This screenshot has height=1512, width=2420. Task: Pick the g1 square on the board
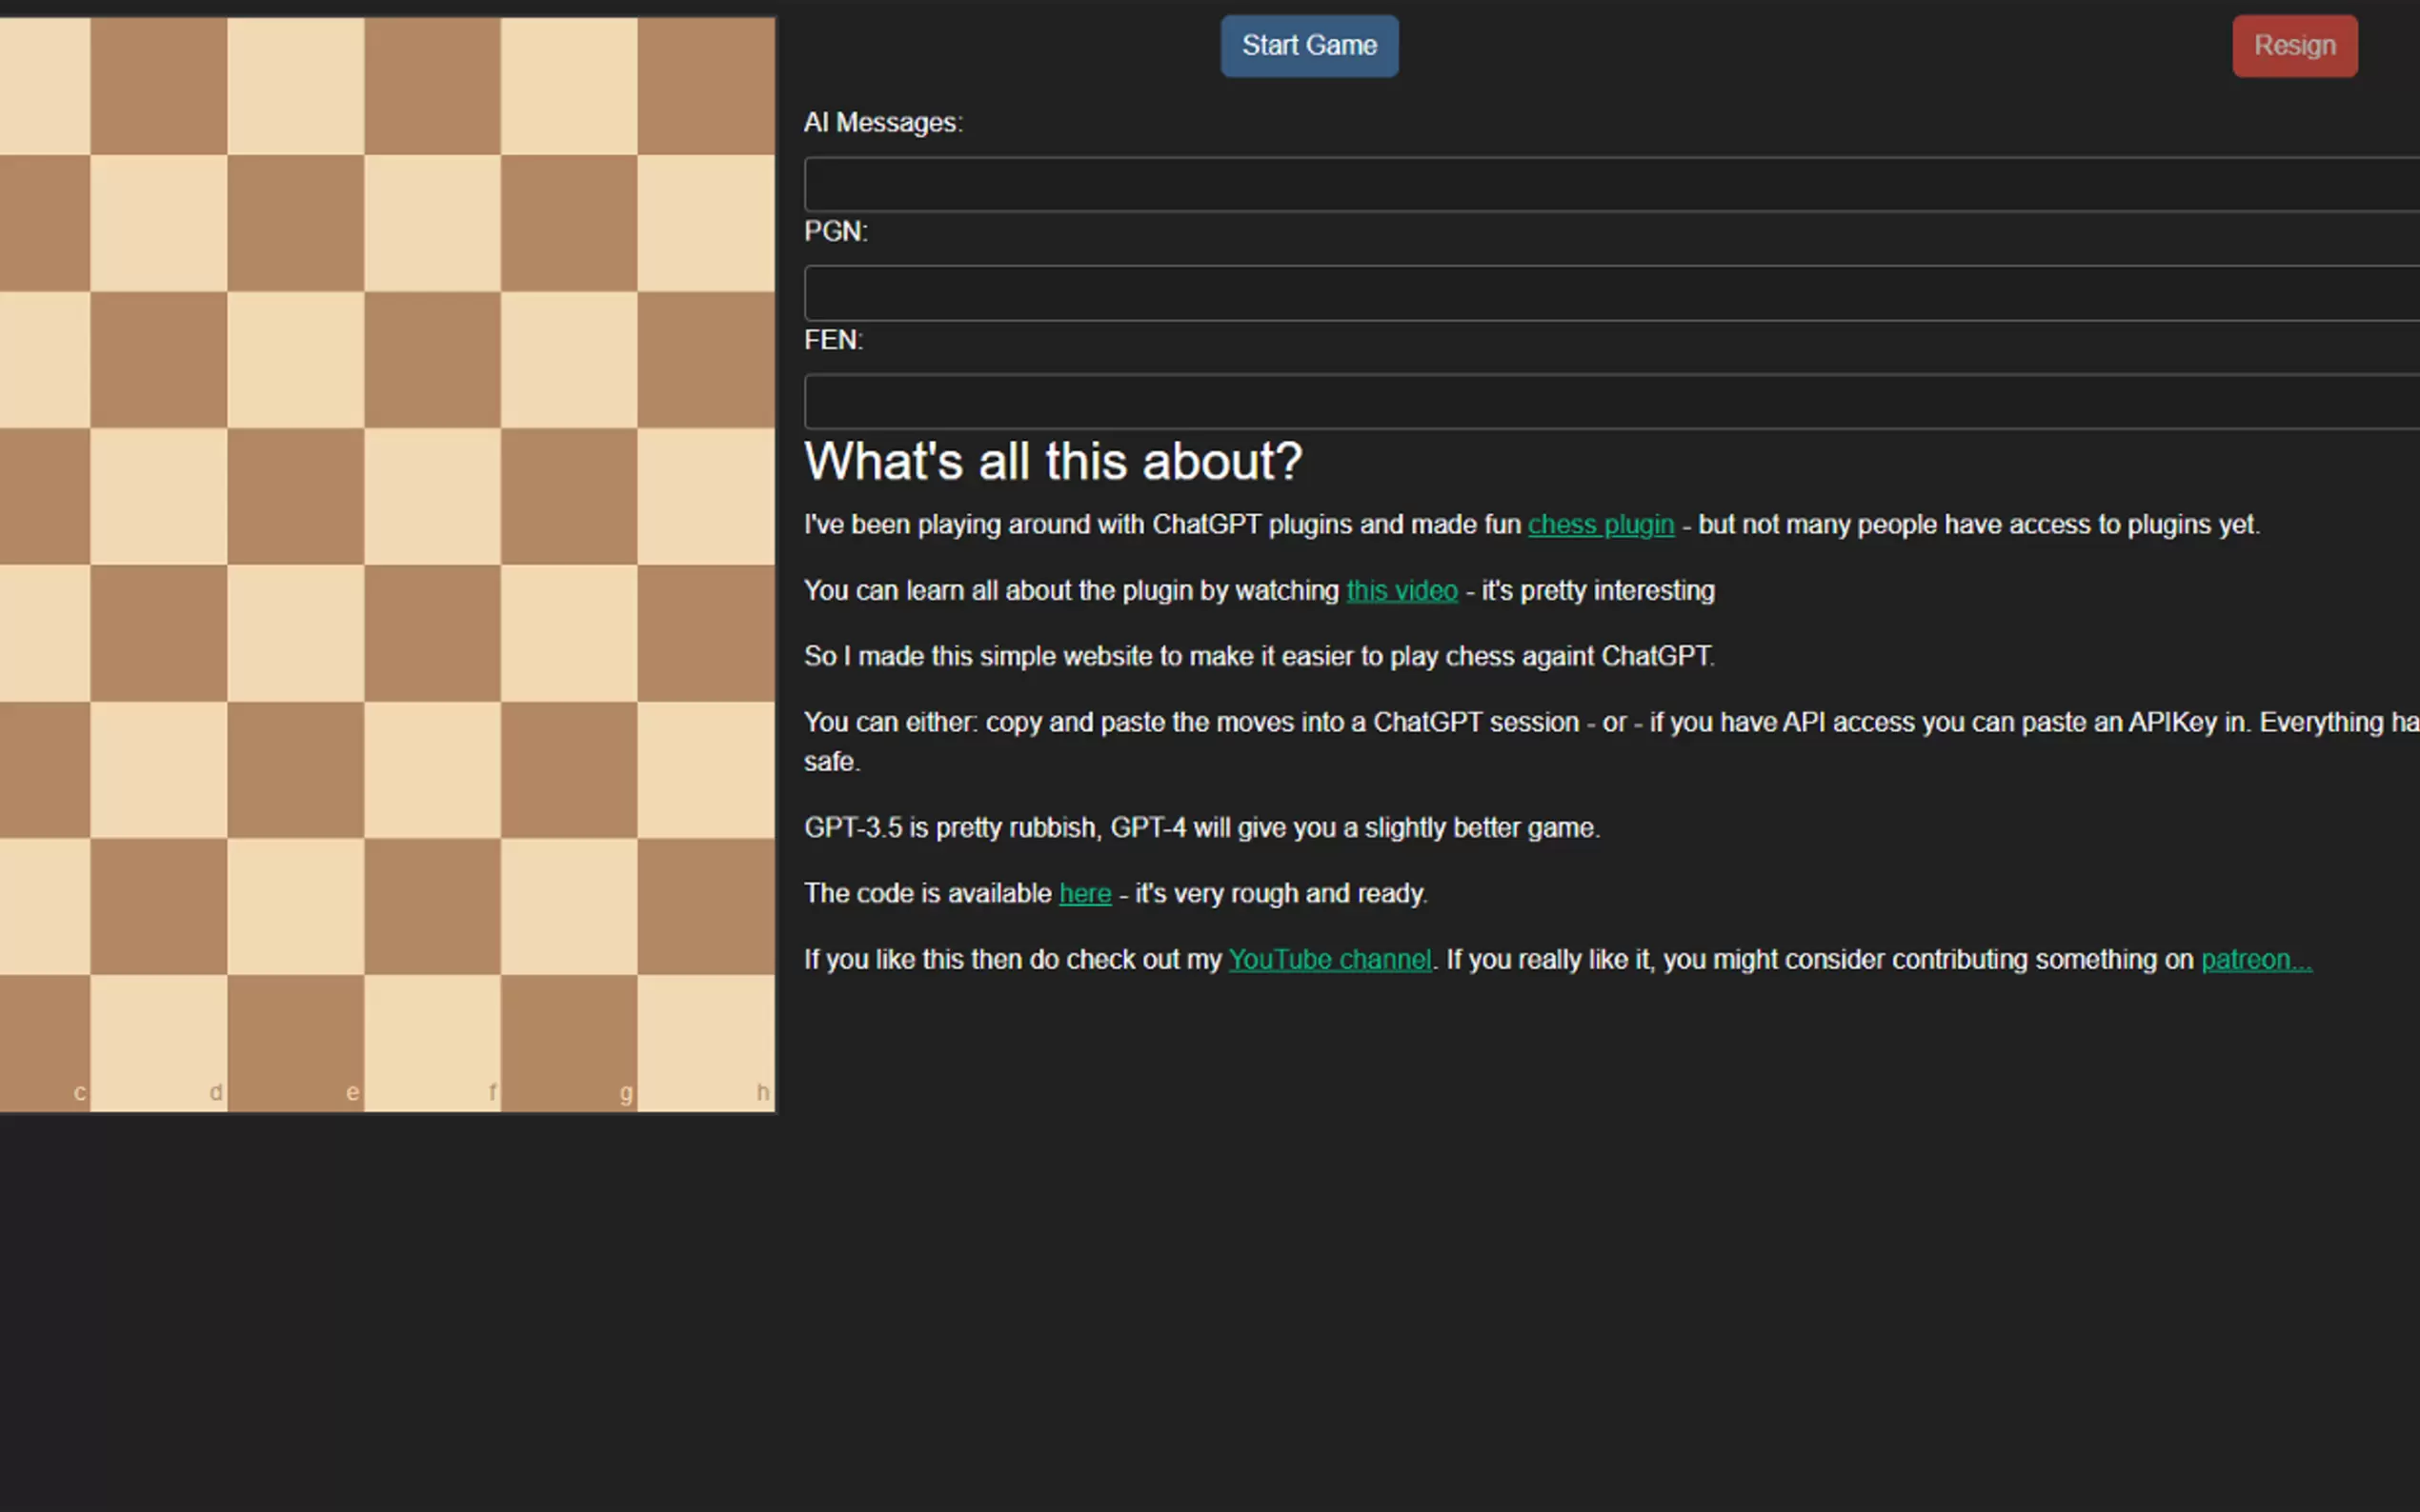[569, 1042]
